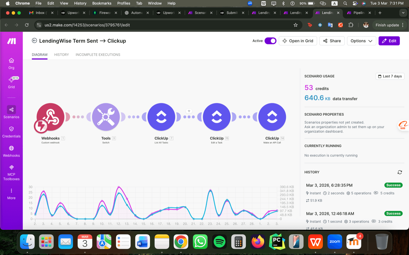Screen dimensions: 409x255
Task: Refresh the execution history list
Action: pos(400,172)
